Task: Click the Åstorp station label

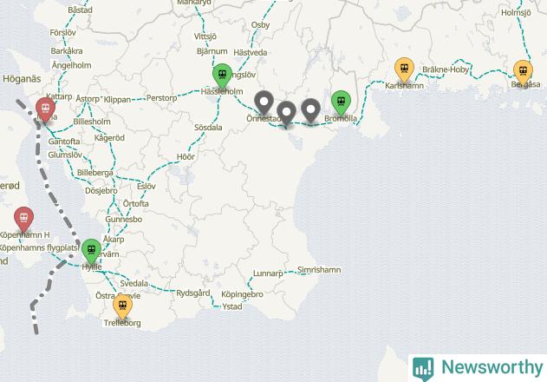Action: (88, 99)
